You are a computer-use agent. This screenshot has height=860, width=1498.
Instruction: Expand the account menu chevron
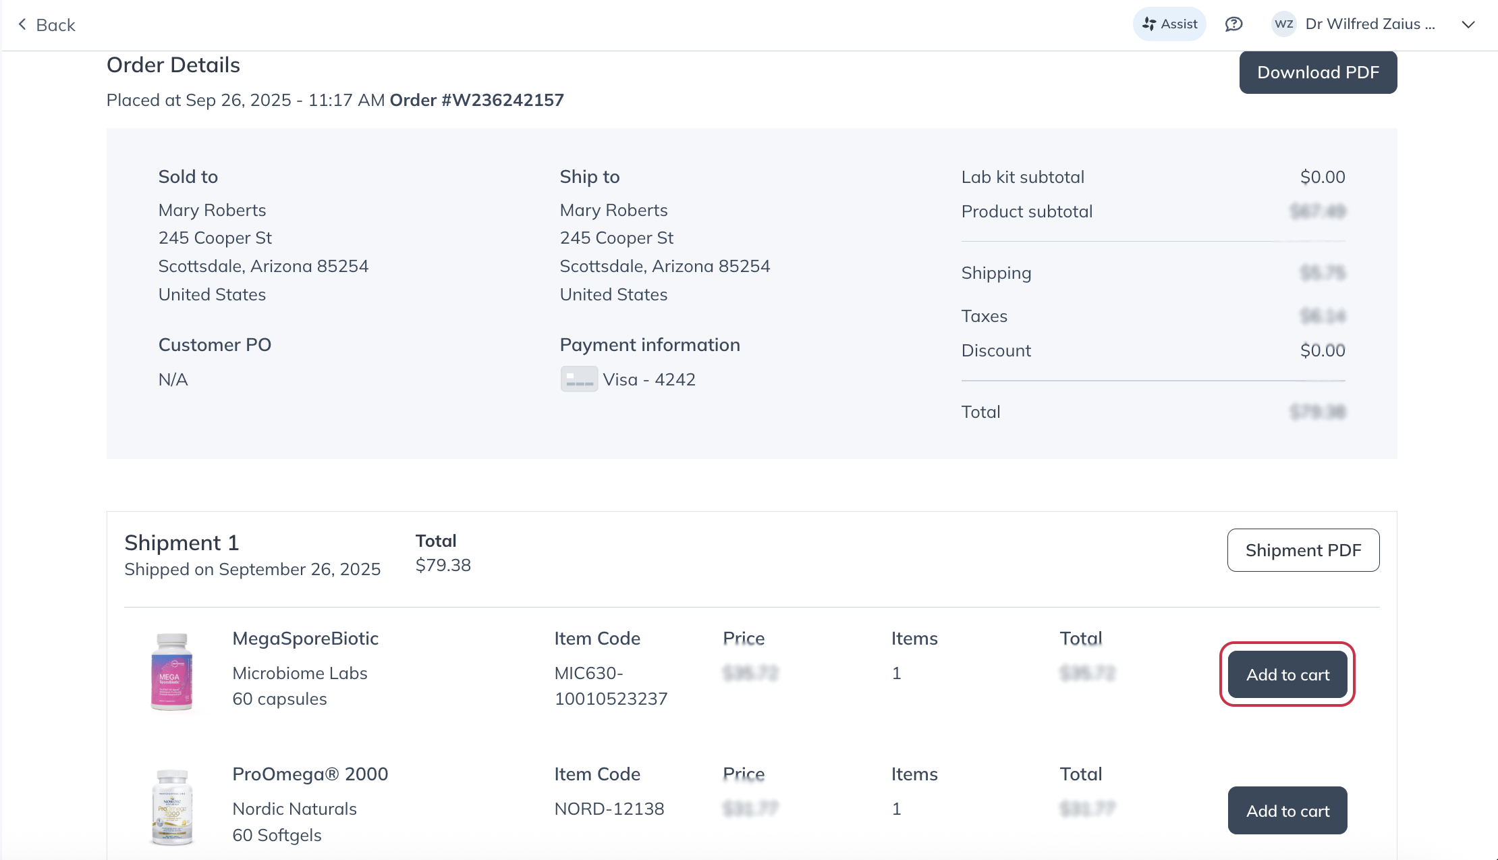(1468, 25)
